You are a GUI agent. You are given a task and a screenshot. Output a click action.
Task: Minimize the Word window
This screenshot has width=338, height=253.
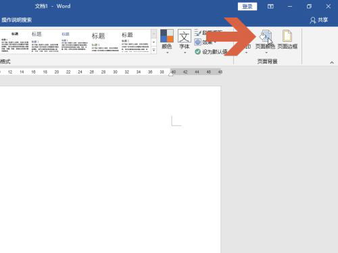290,7
